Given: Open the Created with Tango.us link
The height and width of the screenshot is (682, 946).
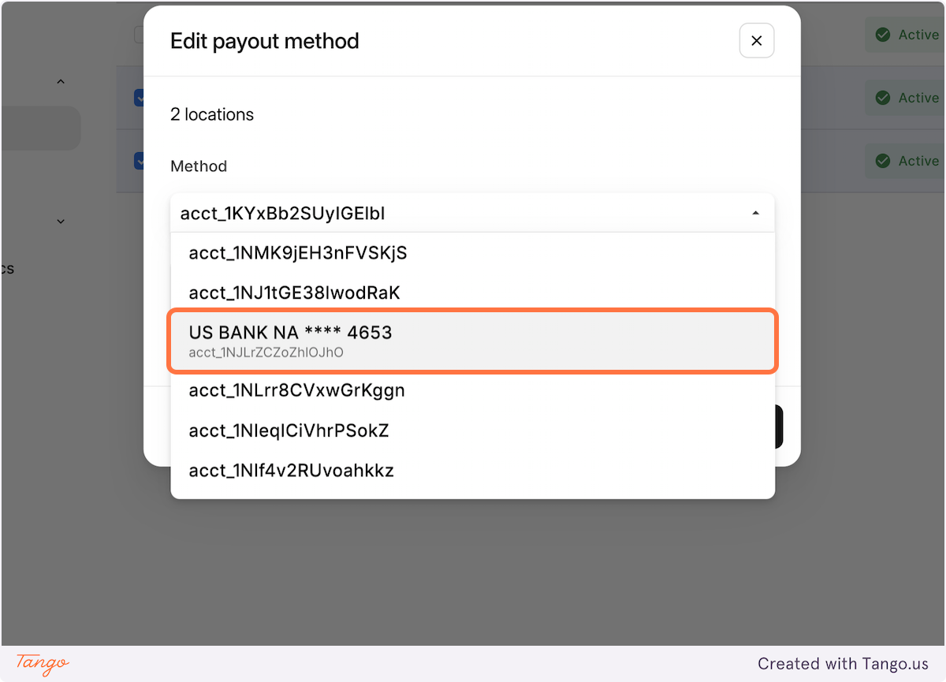Looking at the screenshot, I should click(843, 663).
